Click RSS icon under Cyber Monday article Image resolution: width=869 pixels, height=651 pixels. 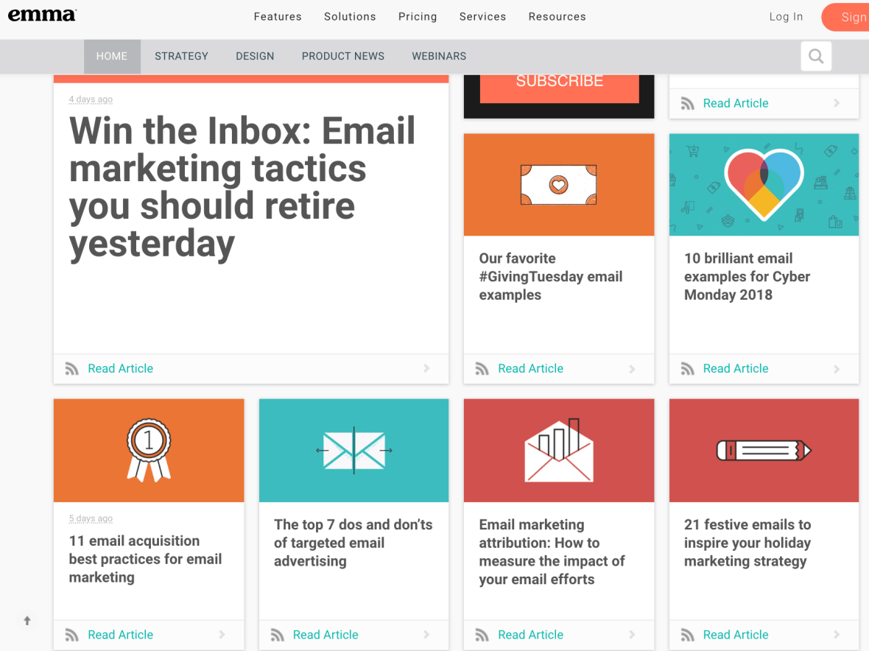687,369
